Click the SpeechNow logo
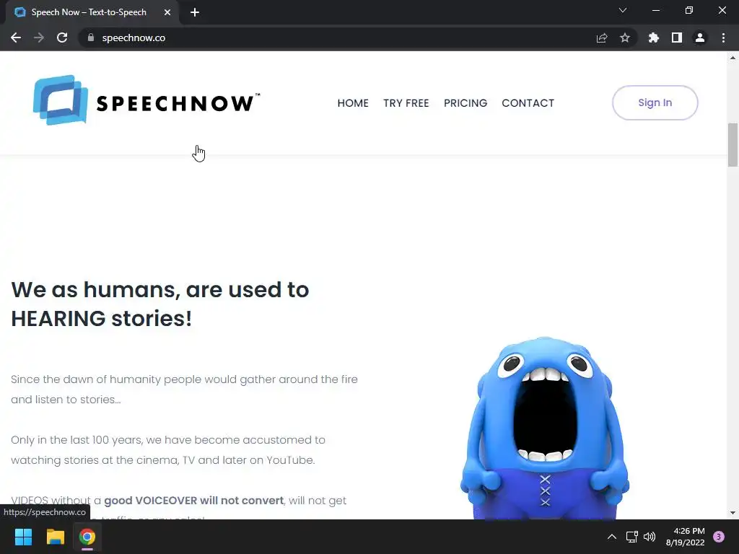 (x=147, y=100)
